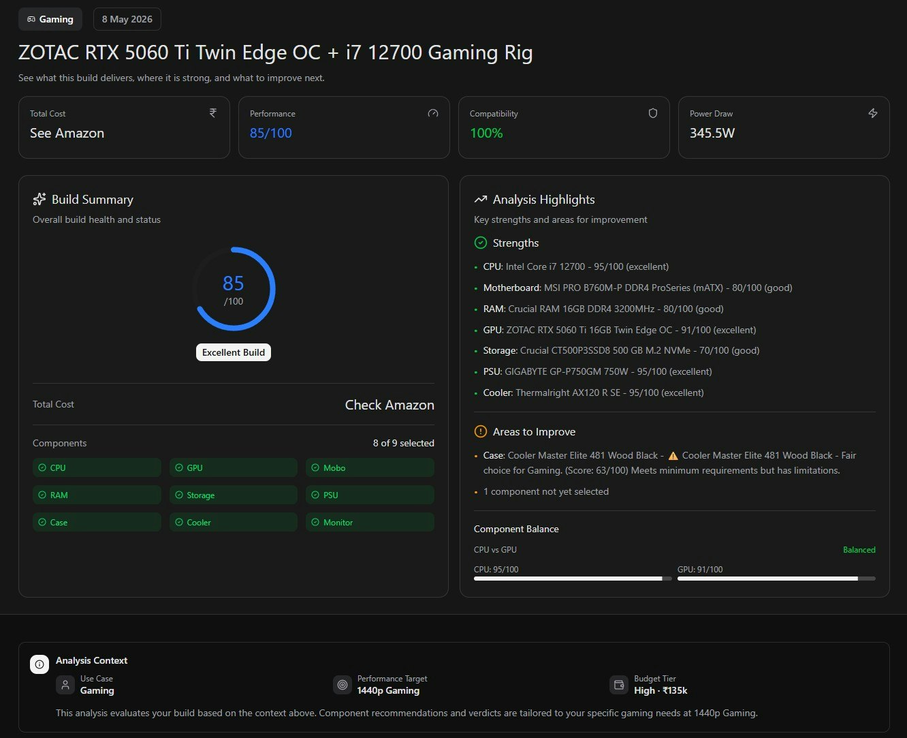Click the wallet icon beside Budget Tier
907x738 pixels.
619,685
